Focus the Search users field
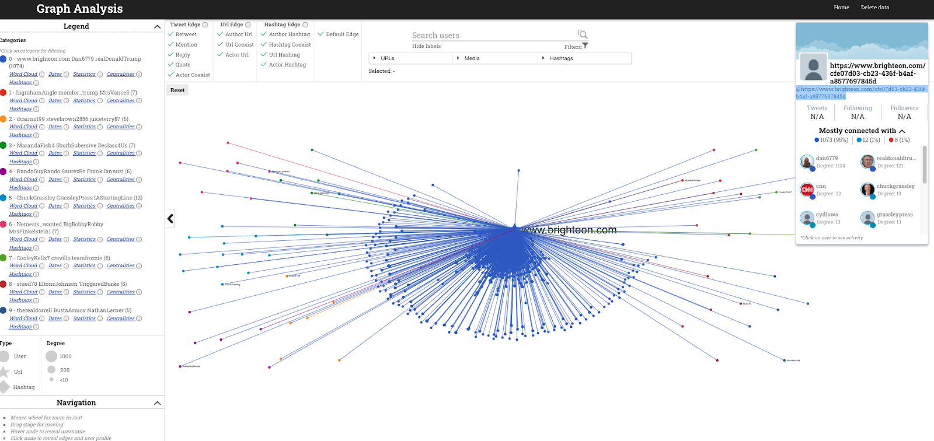This screenshot has width=934, height=441. point(494,35)
